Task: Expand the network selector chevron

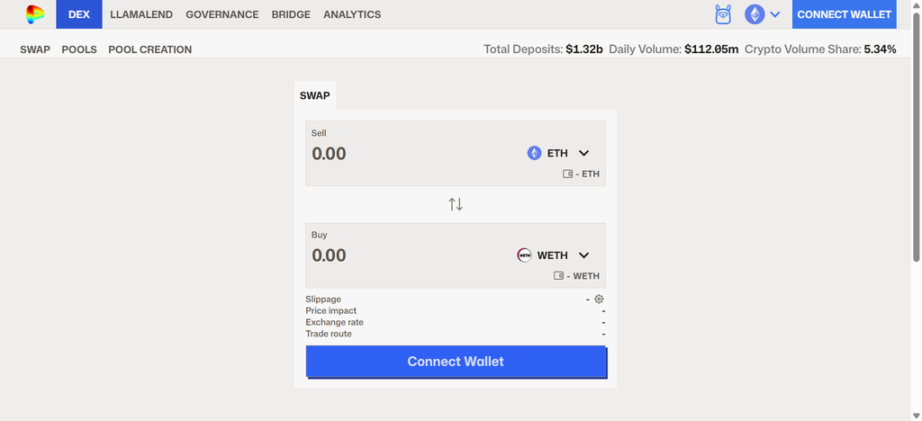Action: pyautogui.click(x=775, y=14)
